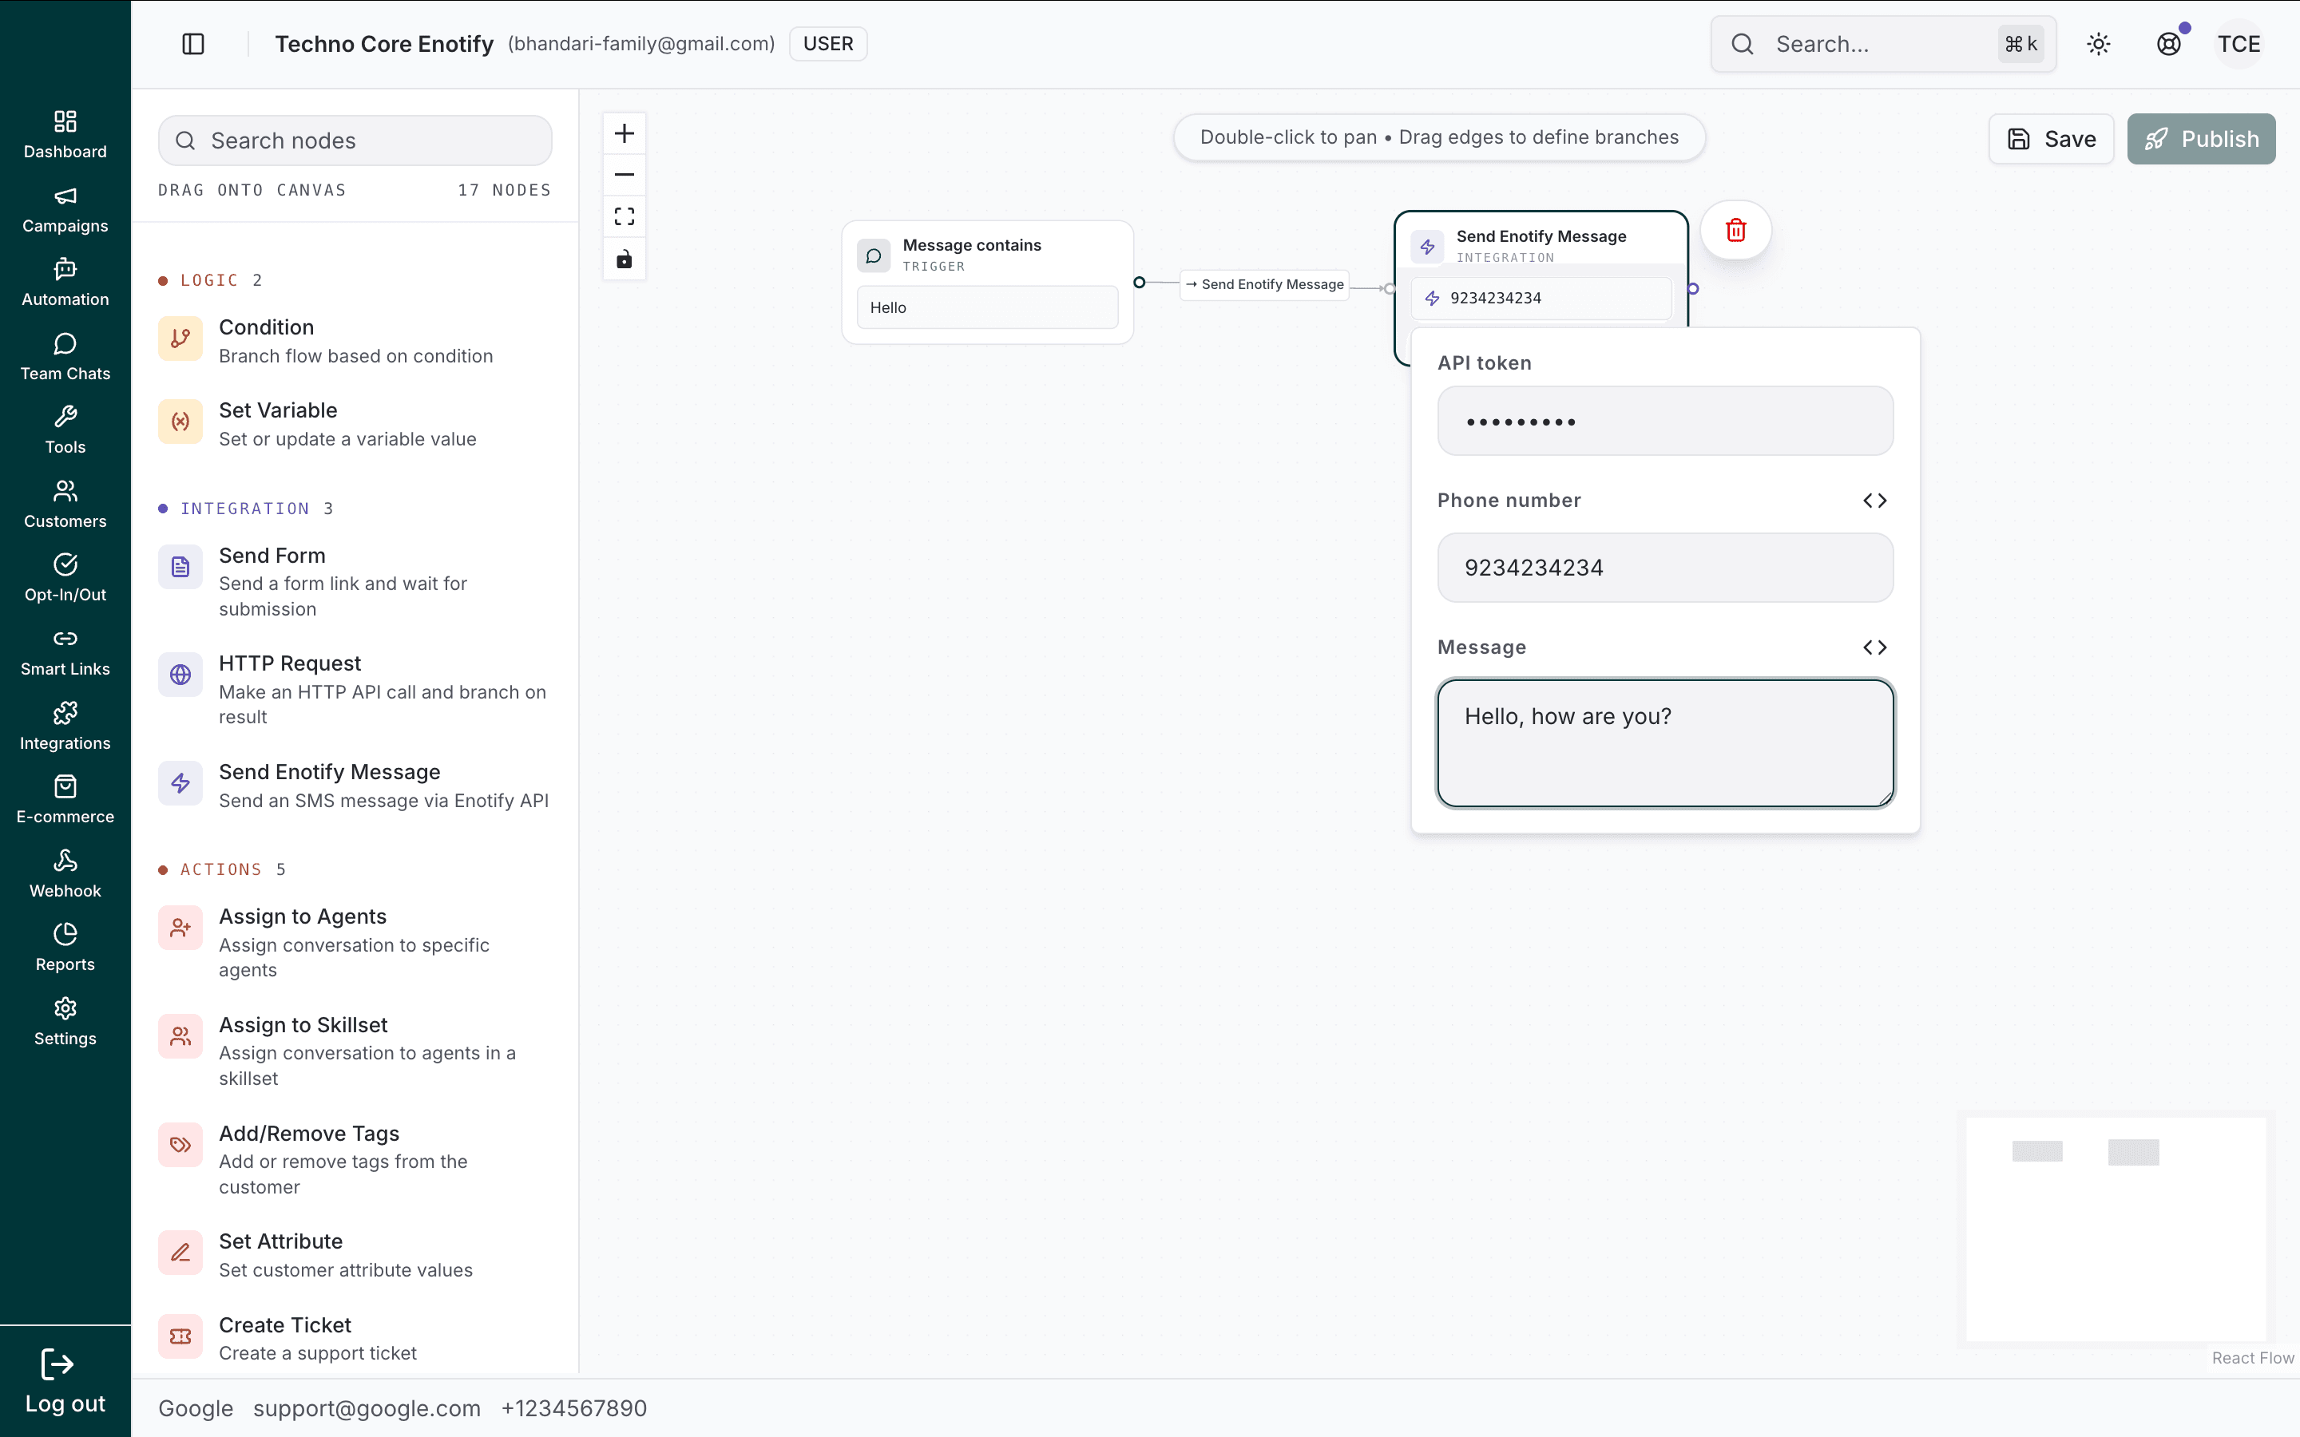
Task: Fit the flow view to screen
Action: pyautogui.click(x=625, y=216)
